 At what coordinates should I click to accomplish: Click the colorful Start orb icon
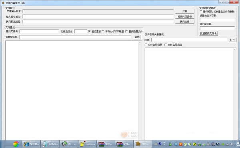(x=16, y=144)
